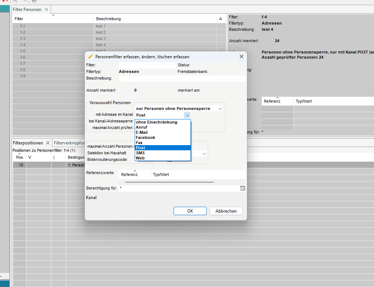Close the Personenfilter erfassen dialog
Viewport: 374px width, 287px height.
click(241, 57)
